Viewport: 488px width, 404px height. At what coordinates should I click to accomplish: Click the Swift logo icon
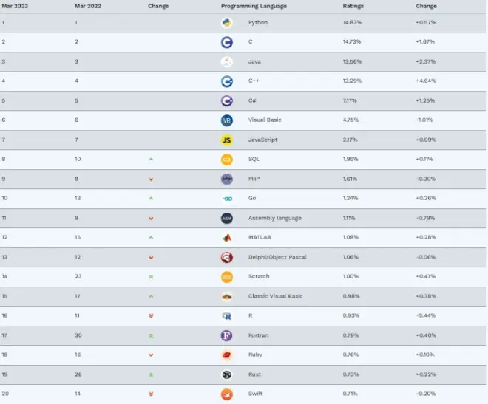pyautogui.click(x=227, y=394)
